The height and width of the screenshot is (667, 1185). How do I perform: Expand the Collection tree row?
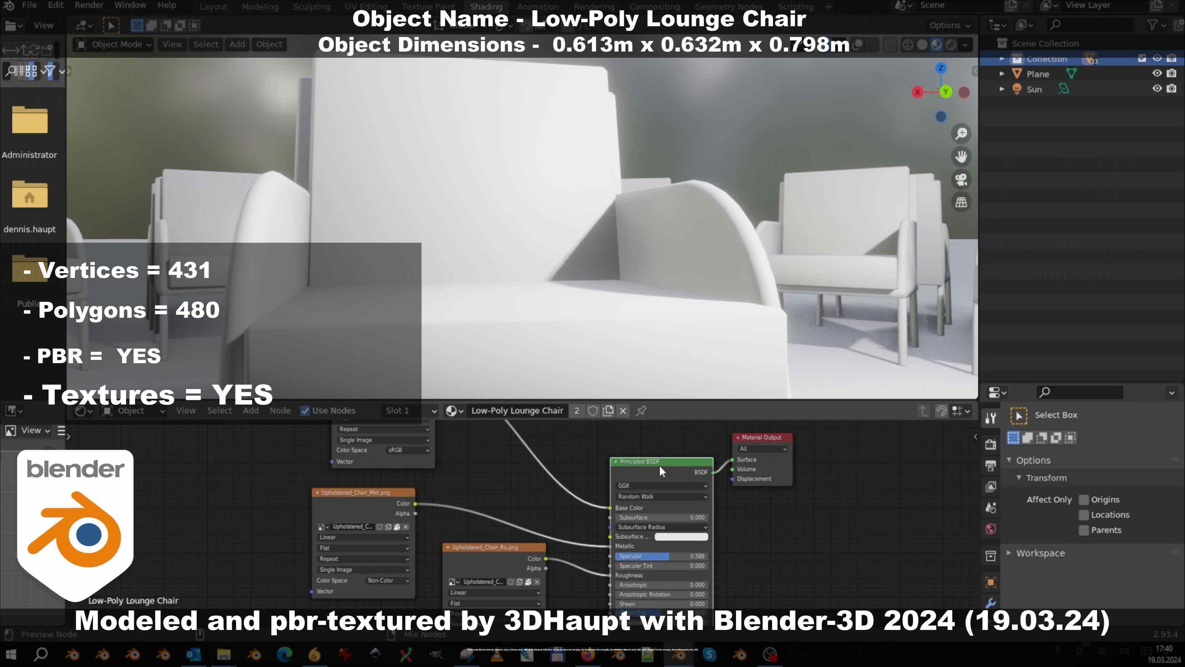1002,59
